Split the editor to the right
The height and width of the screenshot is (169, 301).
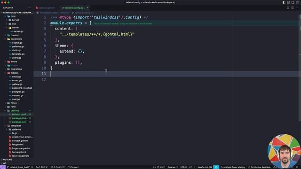[x=293, y=8]
